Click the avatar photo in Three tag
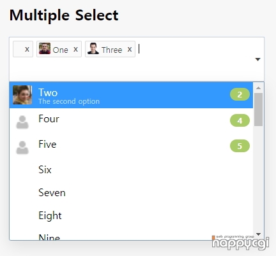Screen dimensions: 276x256 93,48
